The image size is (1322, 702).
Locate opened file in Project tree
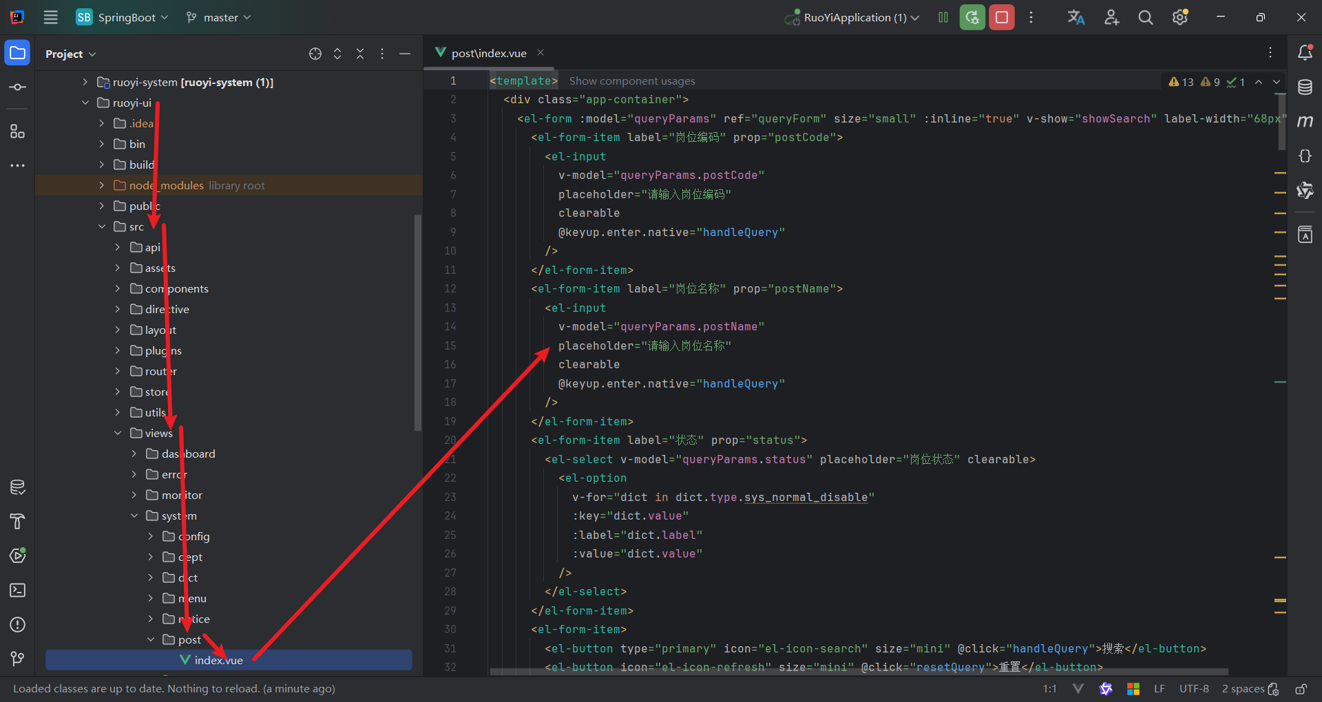click(315, 54)
